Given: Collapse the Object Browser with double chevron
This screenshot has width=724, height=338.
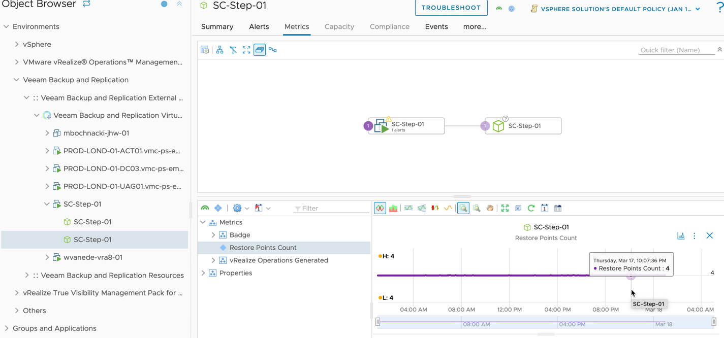Looking at the screenshot, I should pos(179,4).
